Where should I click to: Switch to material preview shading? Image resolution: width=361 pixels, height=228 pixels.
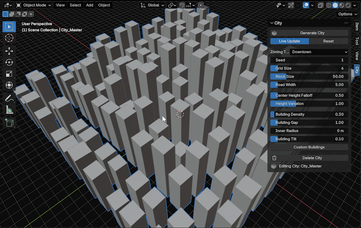[x=342, y=5]
